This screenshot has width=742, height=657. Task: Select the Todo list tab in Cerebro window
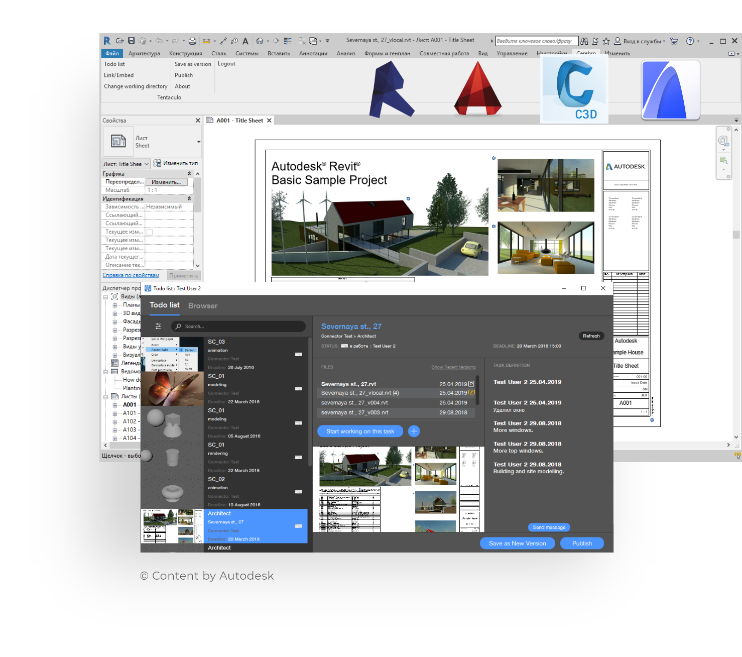pyautogui.click(x=165, y=305)
